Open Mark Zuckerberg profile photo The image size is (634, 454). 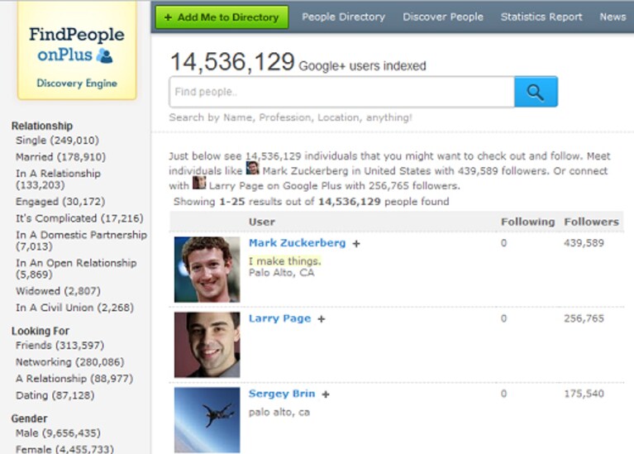pyautogui.click(x=207, y=270)
